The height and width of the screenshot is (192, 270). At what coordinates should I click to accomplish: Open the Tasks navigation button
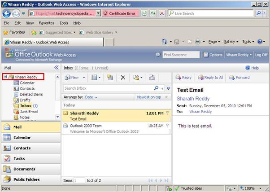[31, 158]
